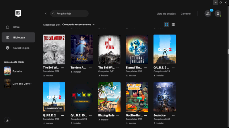Install Soulstice
The height and width of the screenshot is (128, 229).
point(159,123)
